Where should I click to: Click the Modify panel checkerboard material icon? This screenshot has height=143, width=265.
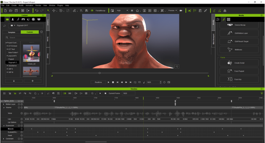pyautogui.click(x=229, y=19)
